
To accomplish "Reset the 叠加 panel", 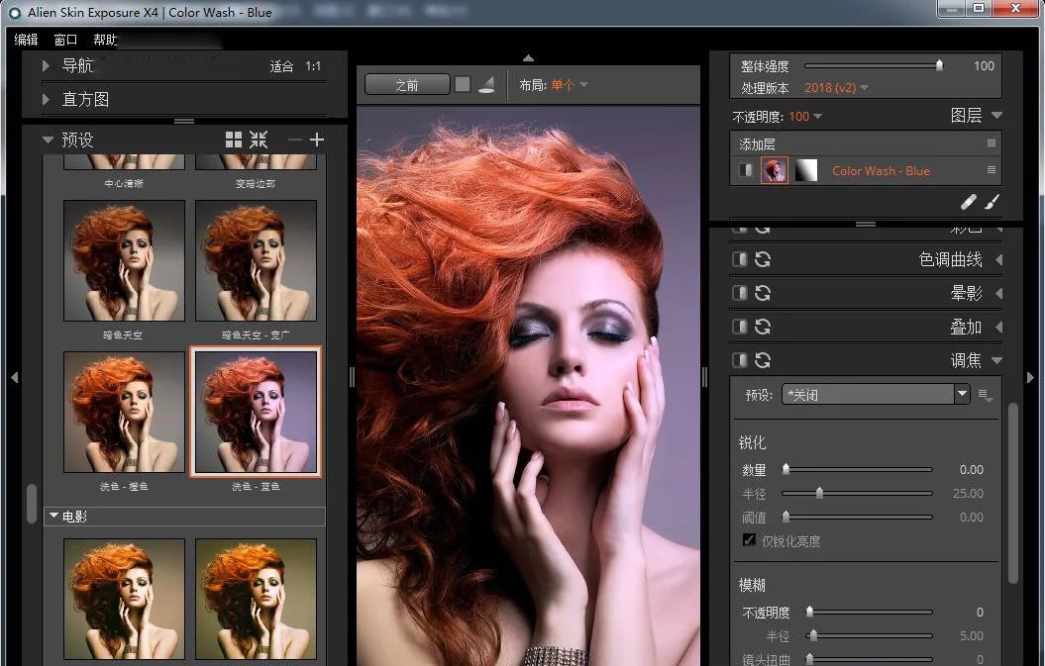I will [763, 327].
